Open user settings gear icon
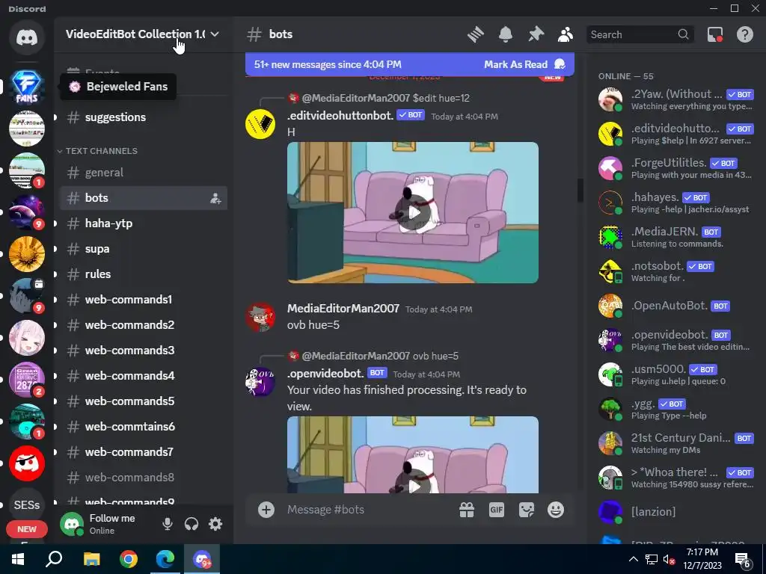Screen dimensions: 766x574 pyautogui.click(x=215, y=524)
